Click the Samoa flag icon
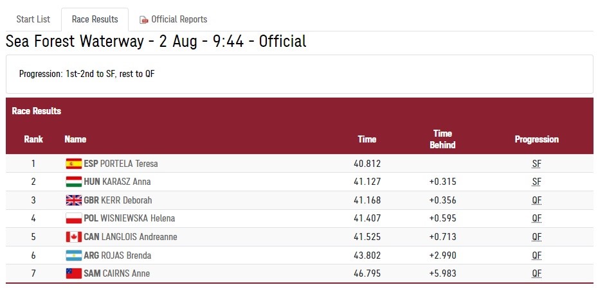The image size is (607, 294). [x=73, y=273]
